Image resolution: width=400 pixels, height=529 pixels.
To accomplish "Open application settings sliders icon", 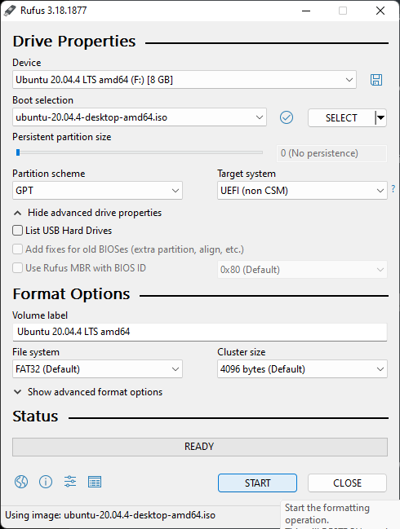I will (70, 482).
